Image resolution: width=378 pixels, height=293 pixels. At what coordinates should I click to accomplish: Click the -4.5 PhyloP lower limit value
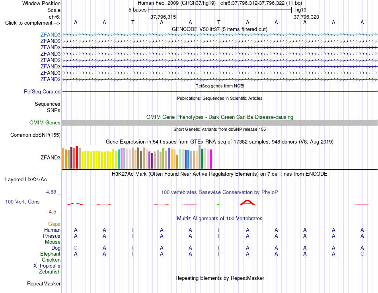52,212
